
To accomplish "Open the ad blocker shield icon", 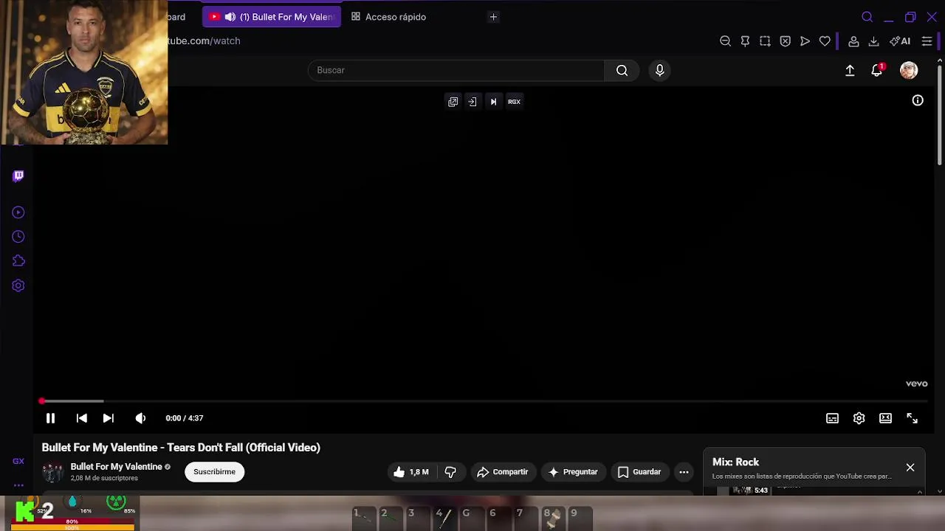I will click(785, 41).
